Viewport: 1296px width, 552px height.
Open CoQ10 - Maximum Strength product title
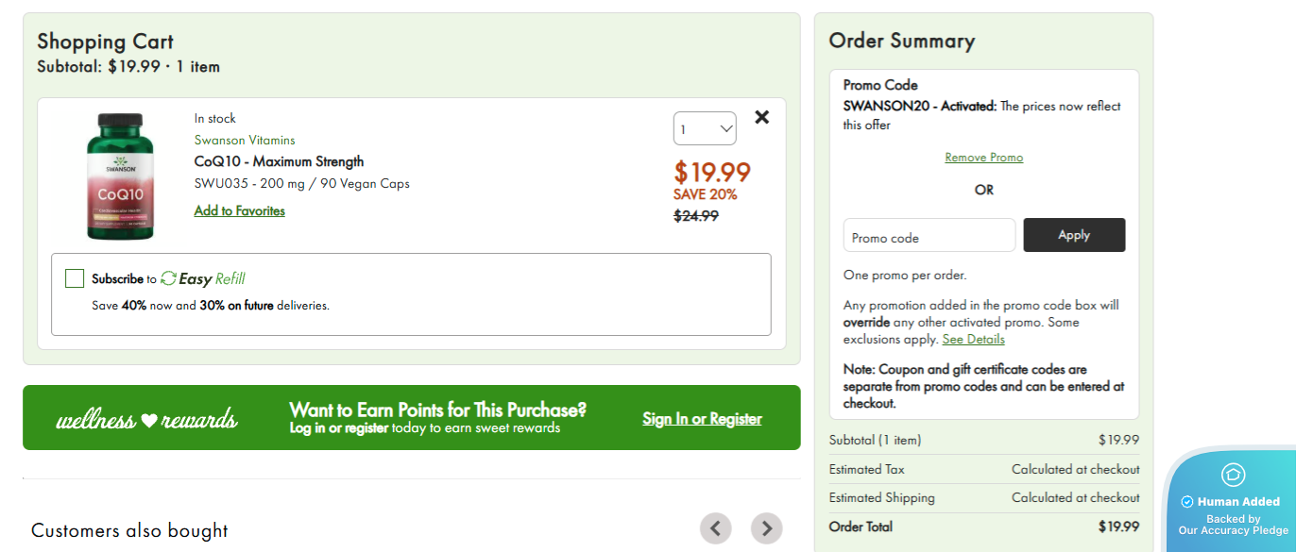point(279,161)
